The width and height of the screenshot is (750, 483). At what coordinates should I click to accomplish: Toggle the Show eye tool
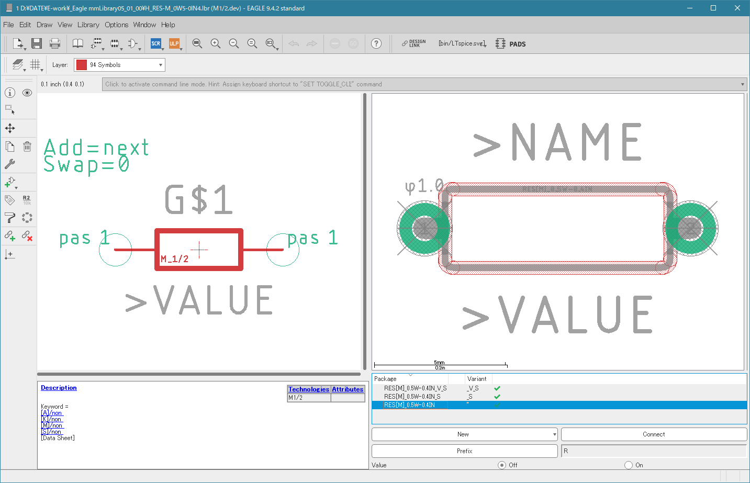click(x=27, y=93)
